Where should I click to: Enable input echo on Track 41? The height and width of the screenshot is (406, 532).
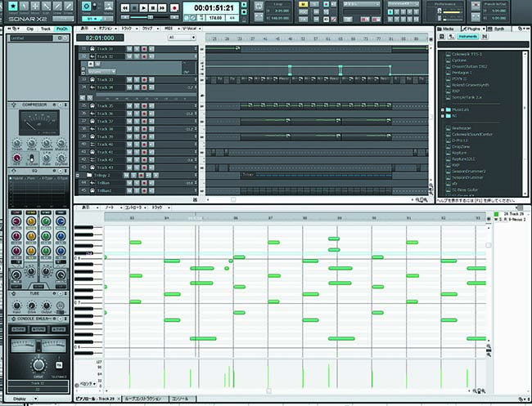click(x=151, y=153)
